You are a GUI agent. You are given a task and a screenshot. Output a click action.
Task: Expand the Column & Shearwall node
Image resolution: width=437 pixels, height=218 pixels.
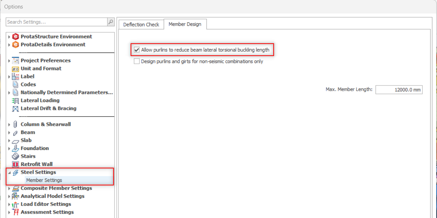point(9,124)
